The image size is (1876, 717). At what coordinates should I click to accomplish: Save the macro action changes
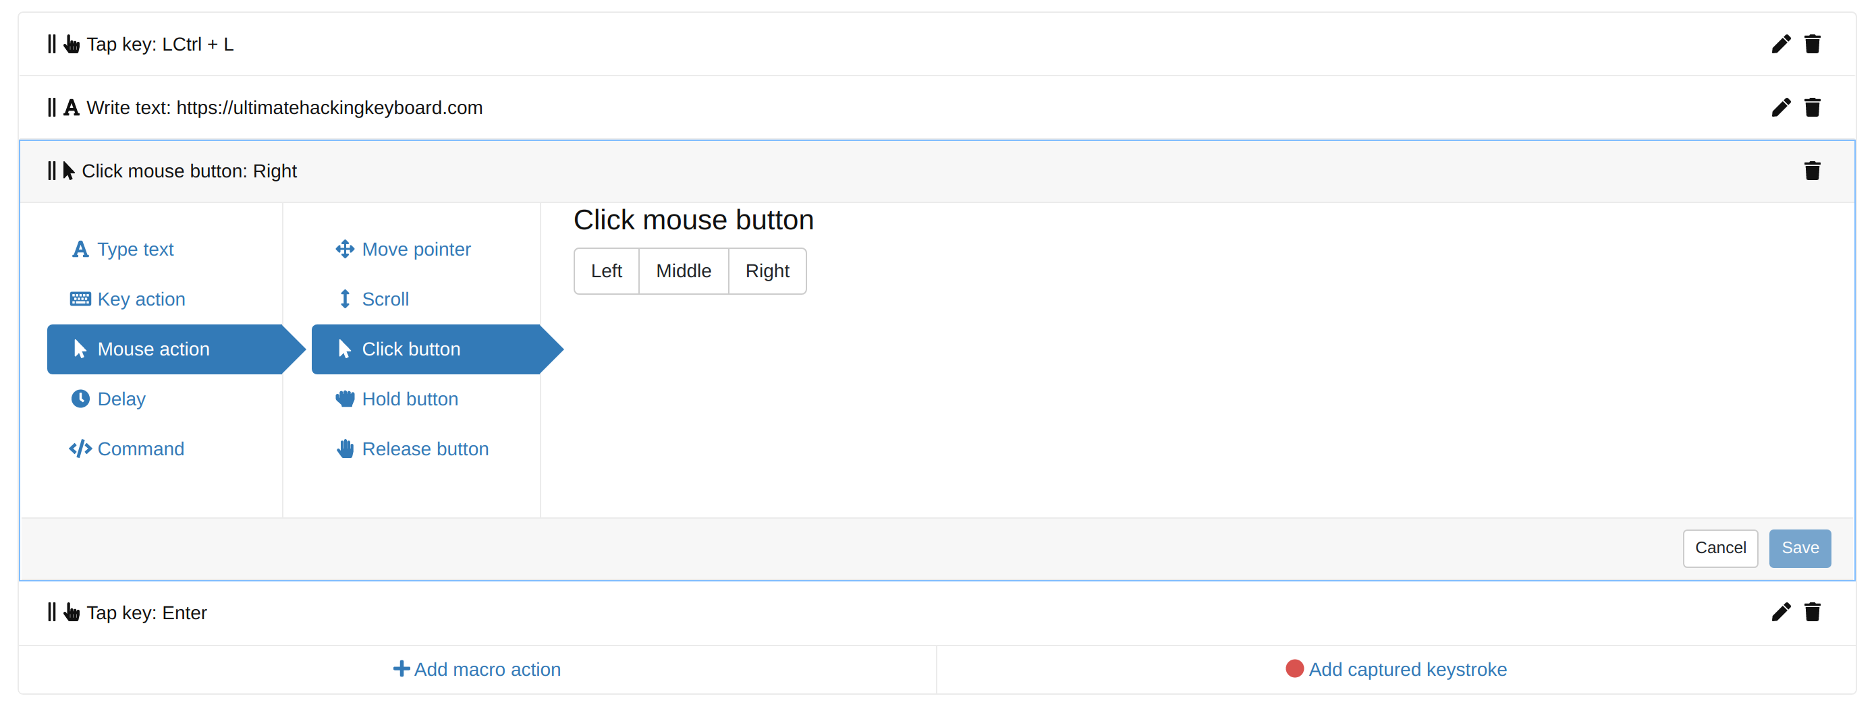pyautogui.click(x=1800, y=548)
